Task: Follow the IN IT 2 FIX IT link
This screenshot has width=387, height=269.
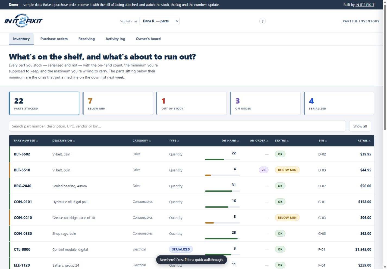Action: (x=365, y=5)
